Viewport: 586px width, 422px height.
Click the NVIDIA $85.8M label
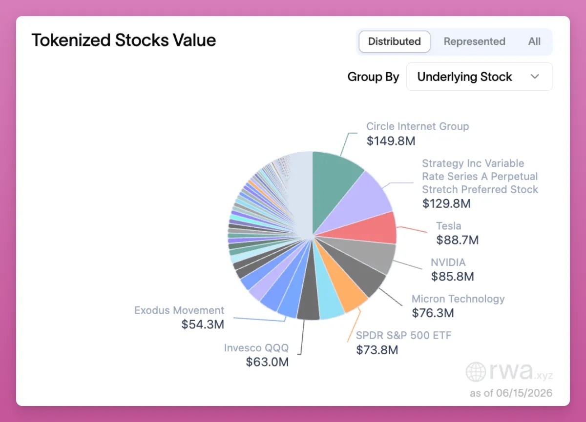tap(452, 270)
